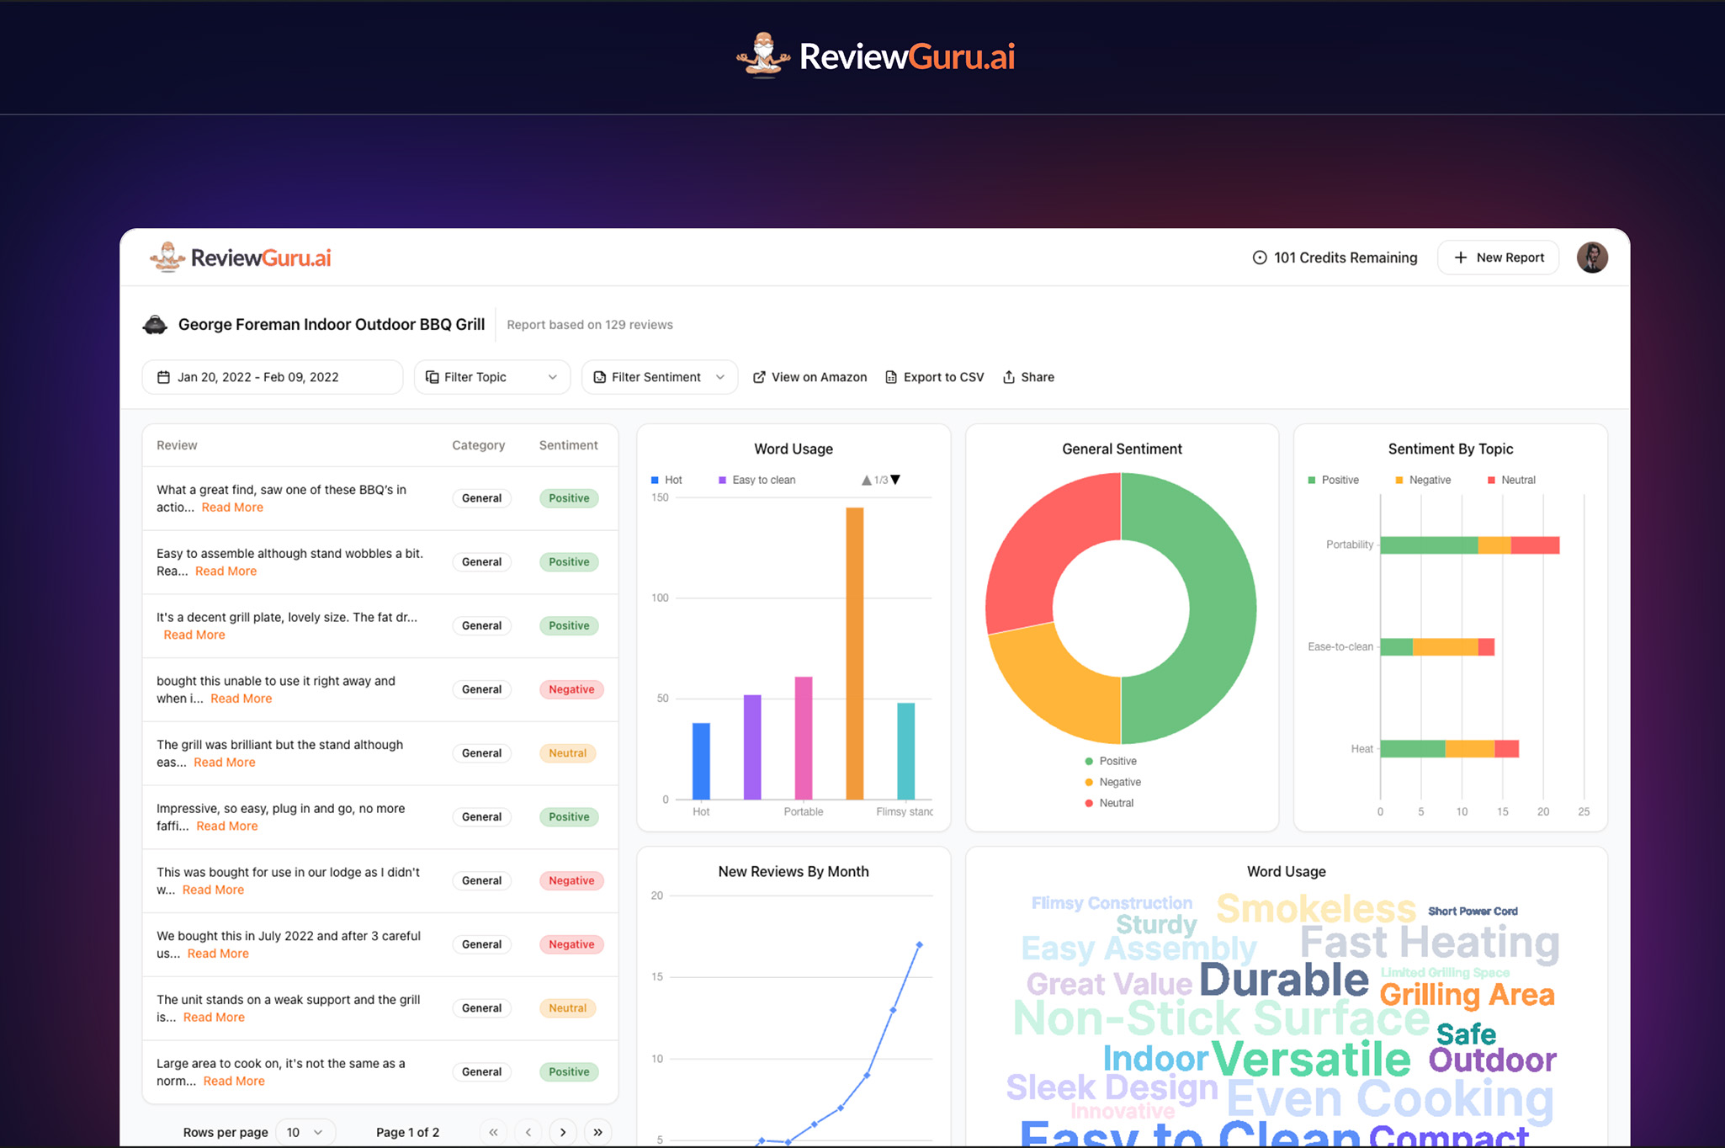Screen dimensions: 1725x1148
Task: Read More on 'What a great find' review
Action: (x=232, y=508)
